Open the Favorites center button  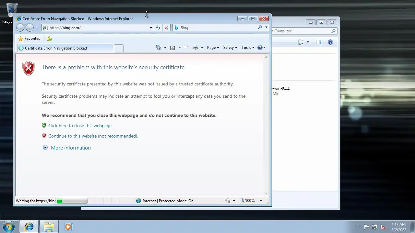(29, 39)
